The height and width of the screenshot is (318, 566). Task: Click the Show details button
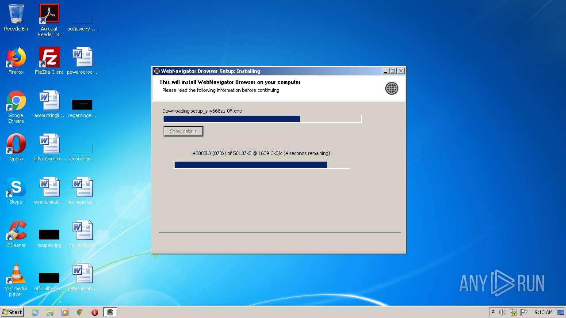(183, 131)
